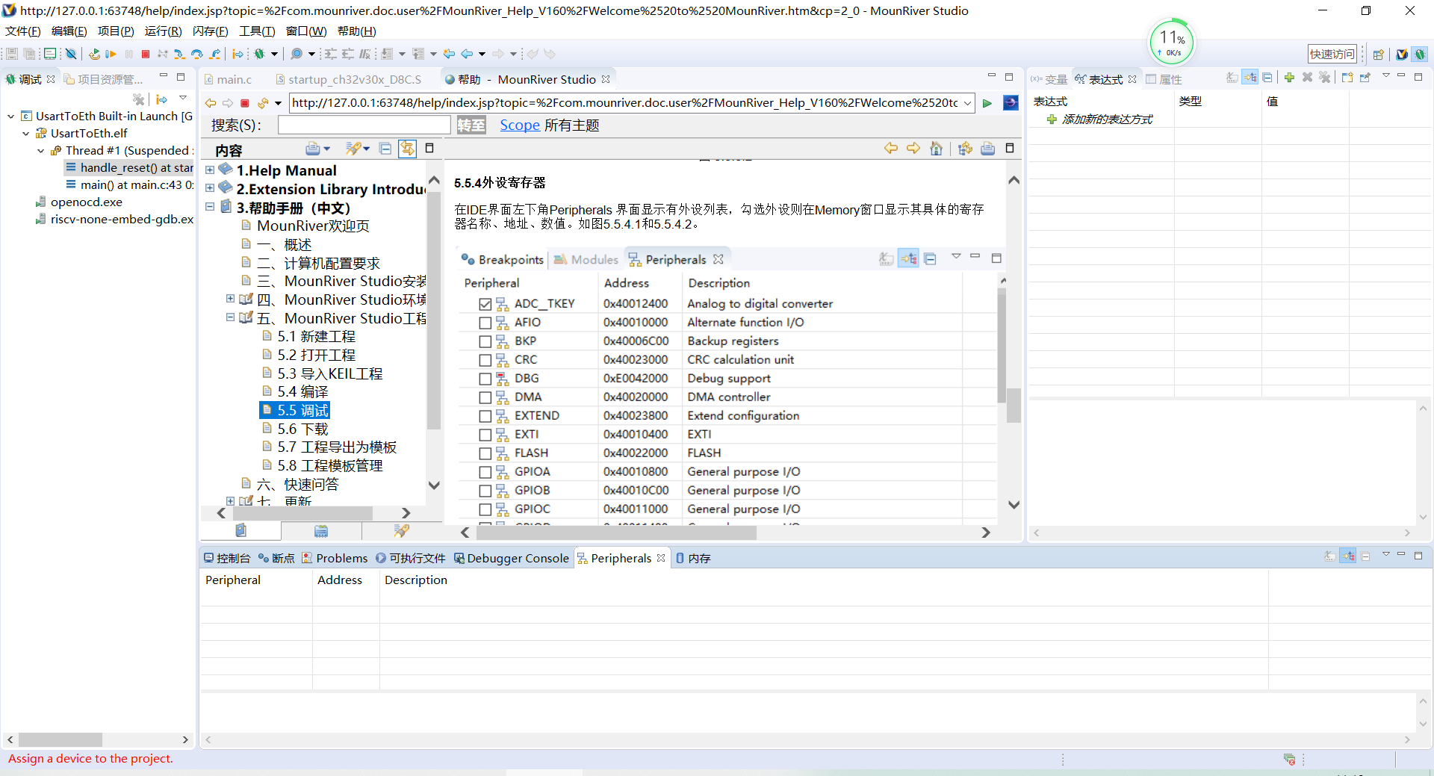
Task: Click the help browser Stop icon
Action: coord(244,103)
